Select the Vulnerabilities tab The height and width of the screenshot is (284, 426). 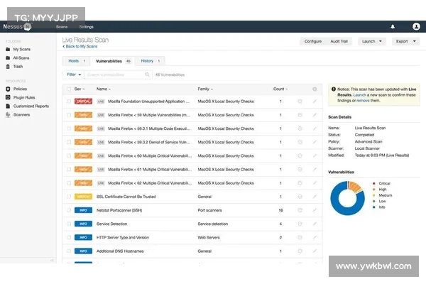pyautogui.click(x=113, y=61)
